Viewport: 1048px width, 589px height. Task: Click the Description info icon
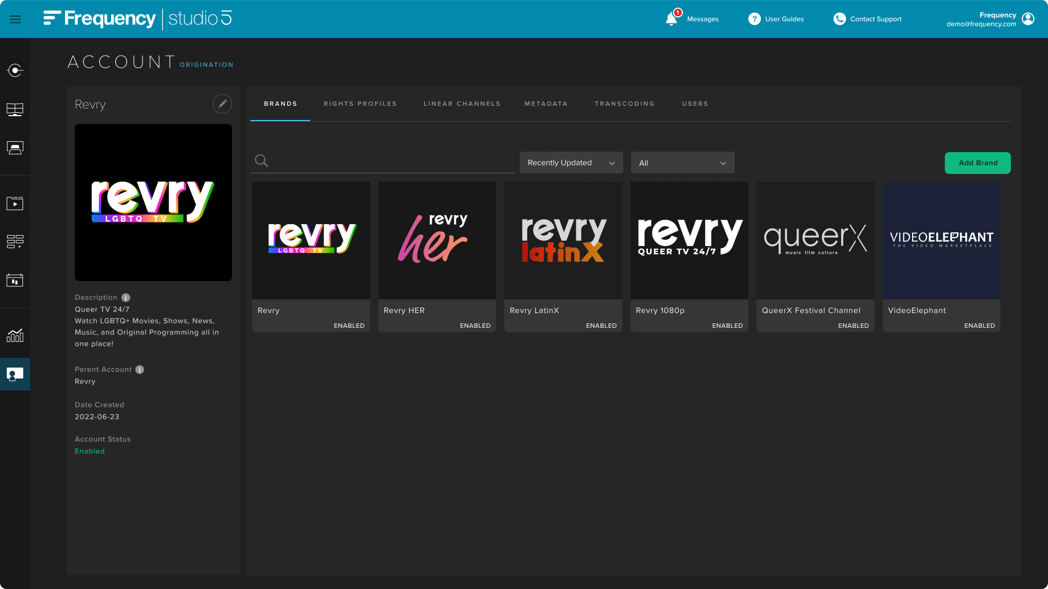click(x=126, y=297)
